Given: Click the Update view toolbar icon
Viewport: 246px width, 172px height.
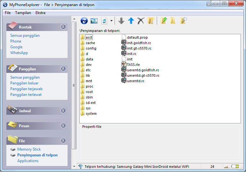Looking at the screenshot, I should (94, 21).
